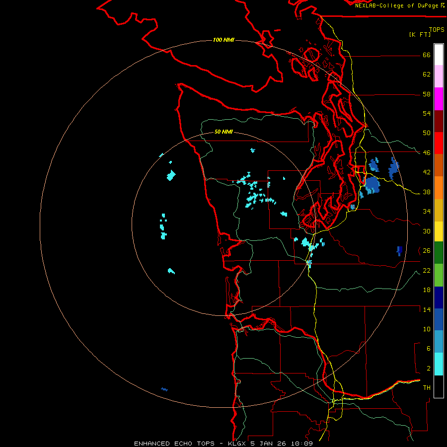Click the light pink 62 kft swatch
This screenshot has width=447, height=447.
click(439, 76)
